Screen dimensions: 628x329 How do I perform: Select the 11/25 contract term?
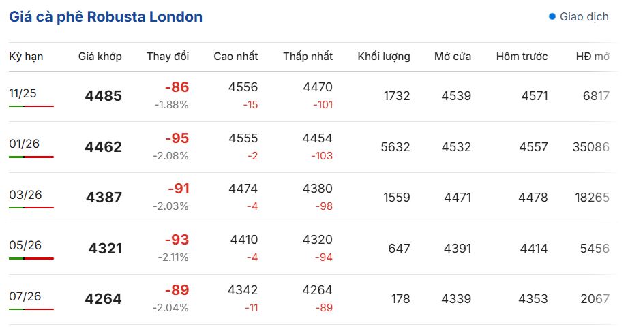coord(23,93)
